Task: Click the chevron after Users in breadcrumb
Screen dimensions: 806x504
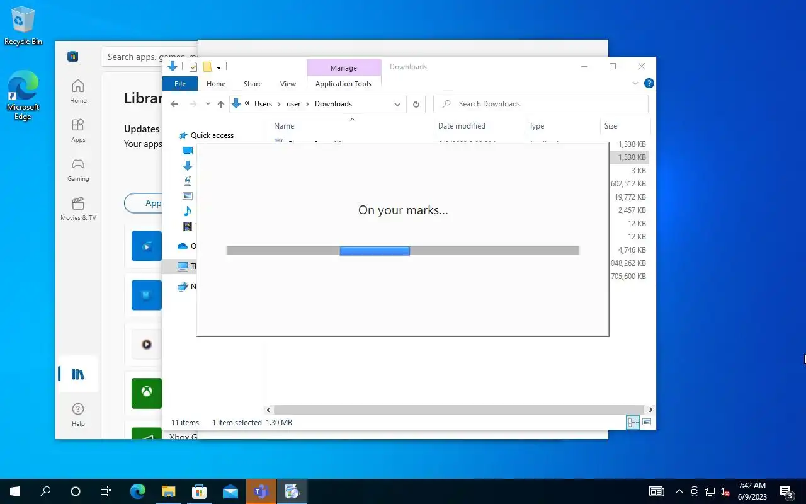Action: click(x=280, y=104)
